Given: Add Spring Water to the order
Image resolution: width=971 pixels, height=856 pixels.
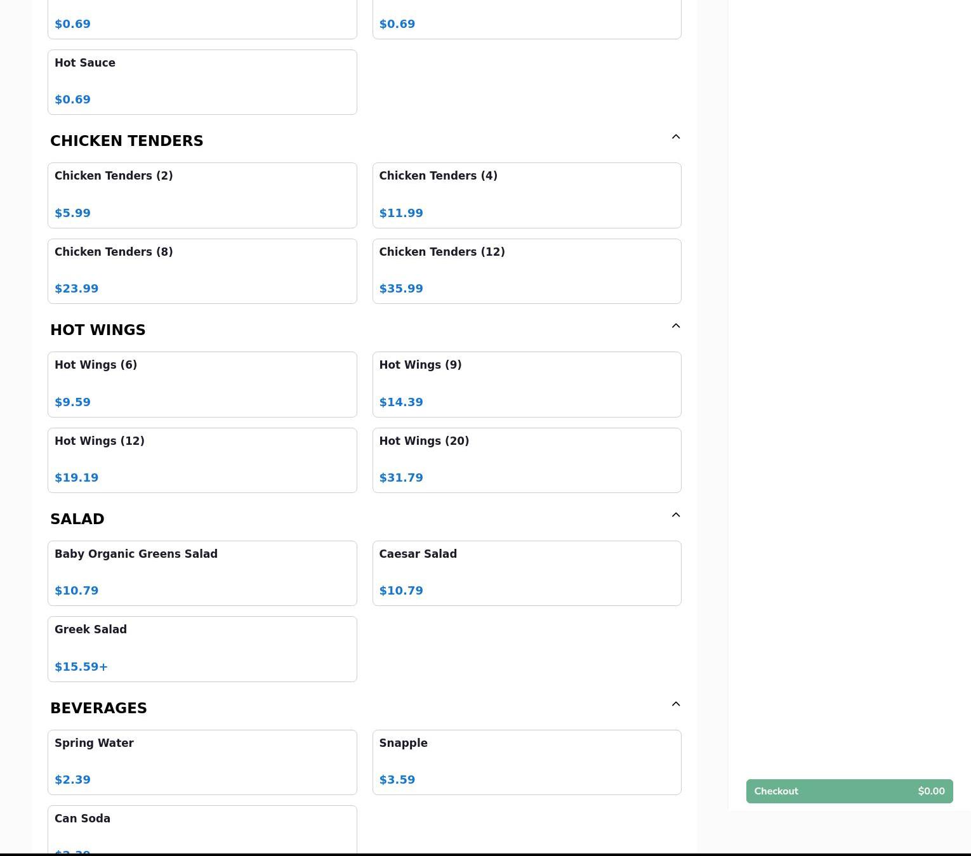Looking at the screenshot, I should pos(202,763).
